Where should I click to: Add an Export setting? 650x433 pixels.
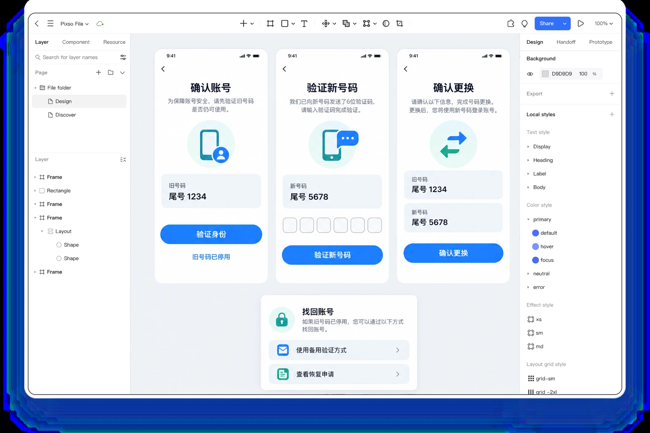(612, 93)
